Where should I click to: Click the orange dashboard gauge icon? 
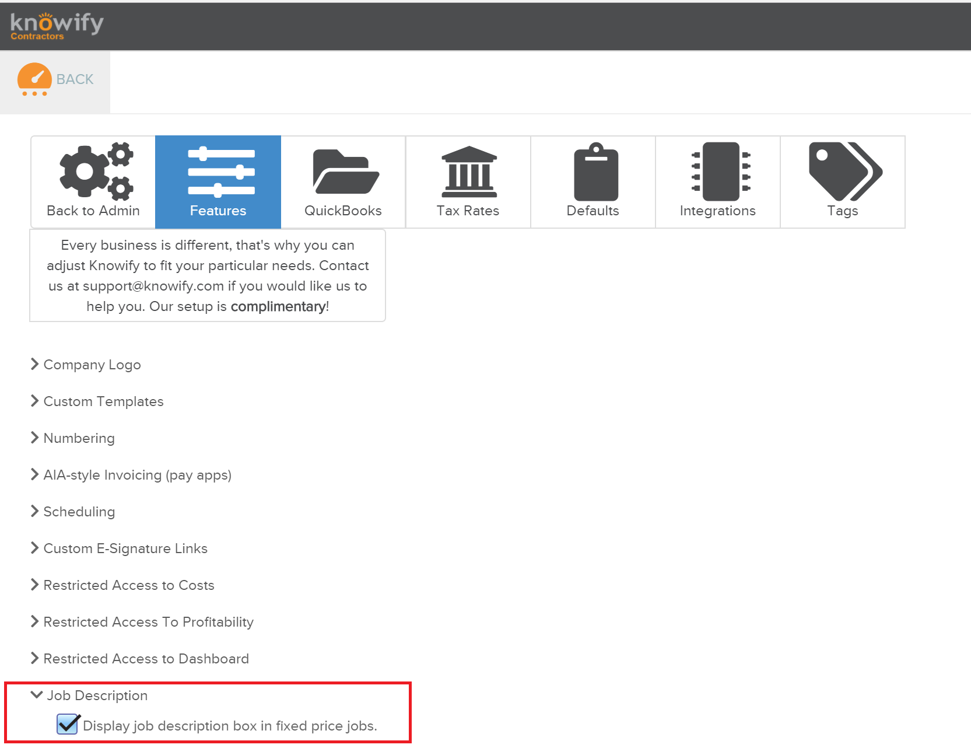pyautogui.click(x=34, y=79)
